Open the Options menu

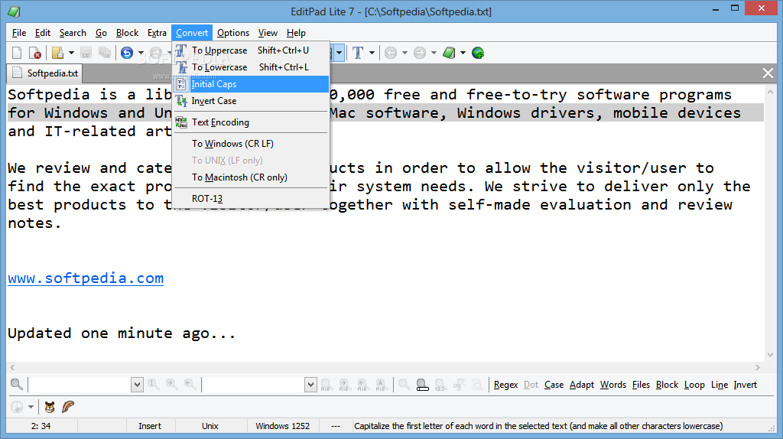[x=233, y=33]
